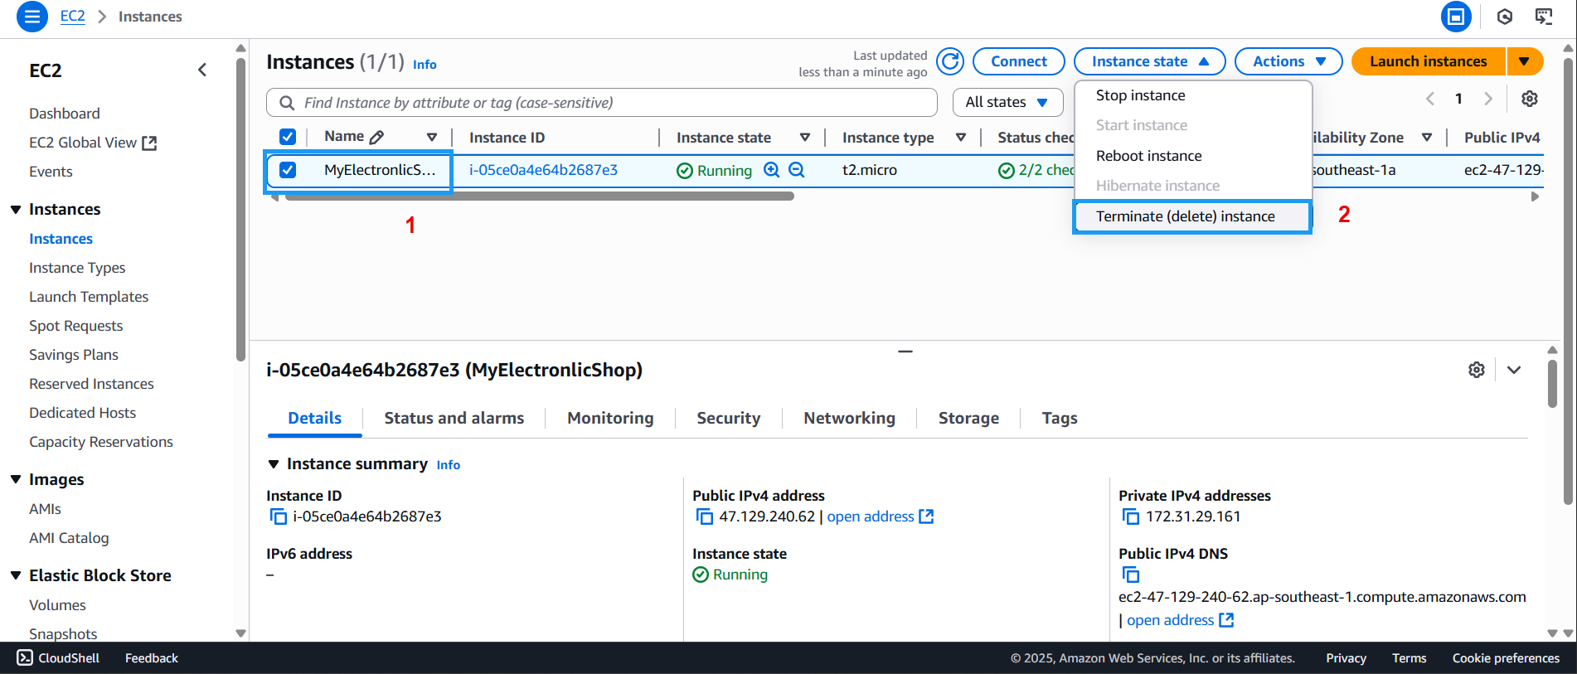Collapse the Instance state dropdown menu
1577x674 pixels.
coord(1149,61)
